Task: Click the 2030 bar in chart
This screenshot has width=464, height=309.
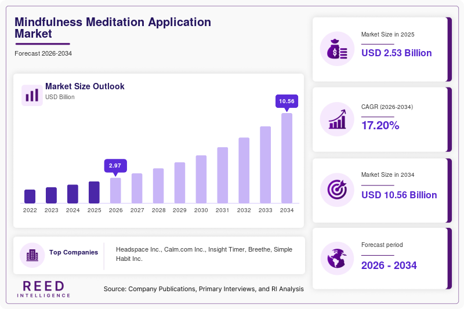Action: [201, 179]
